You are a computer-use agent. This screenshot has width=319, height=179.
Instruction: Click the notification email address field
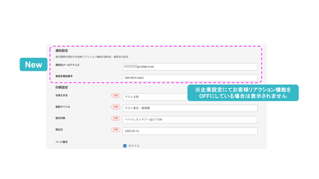(190, 67)
